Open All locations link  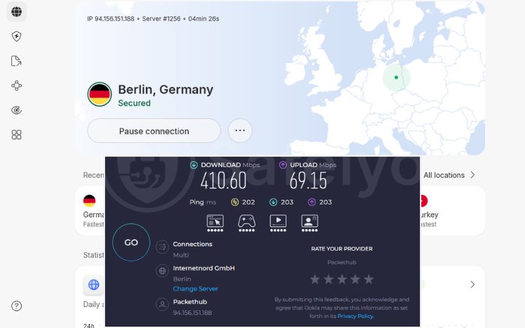pos(444,175)
